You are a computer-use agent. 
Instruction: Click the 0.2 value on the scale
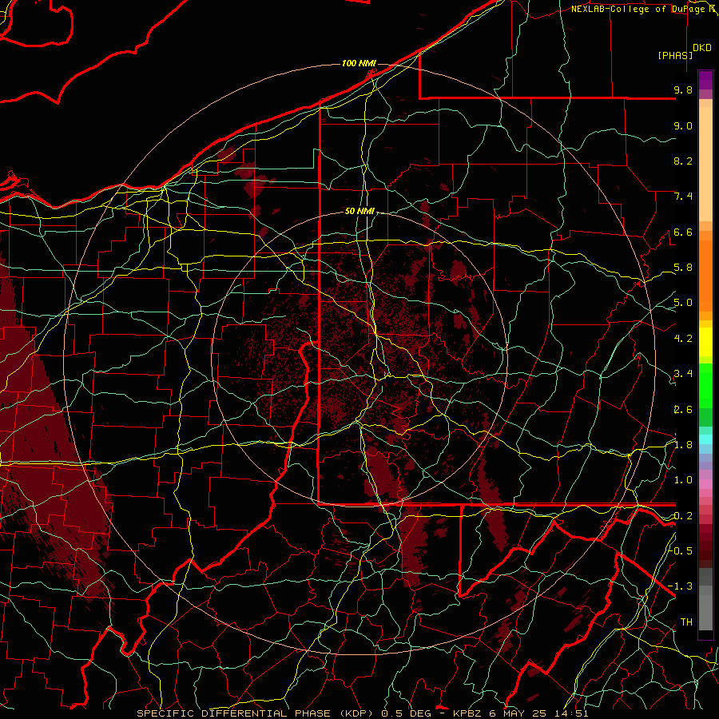coord(683,516)
